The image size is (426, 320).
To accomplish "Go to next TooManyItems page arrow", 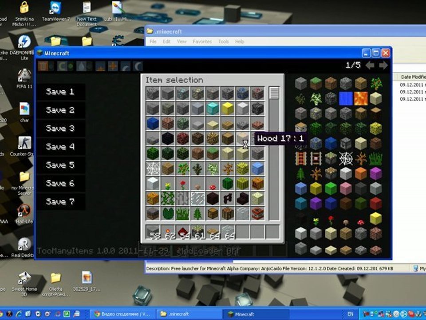I will 383,65.
